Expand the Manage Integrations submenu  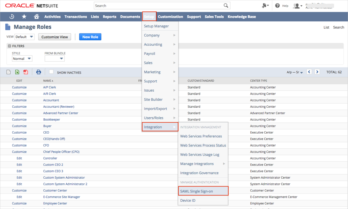(x=202, y=164)
